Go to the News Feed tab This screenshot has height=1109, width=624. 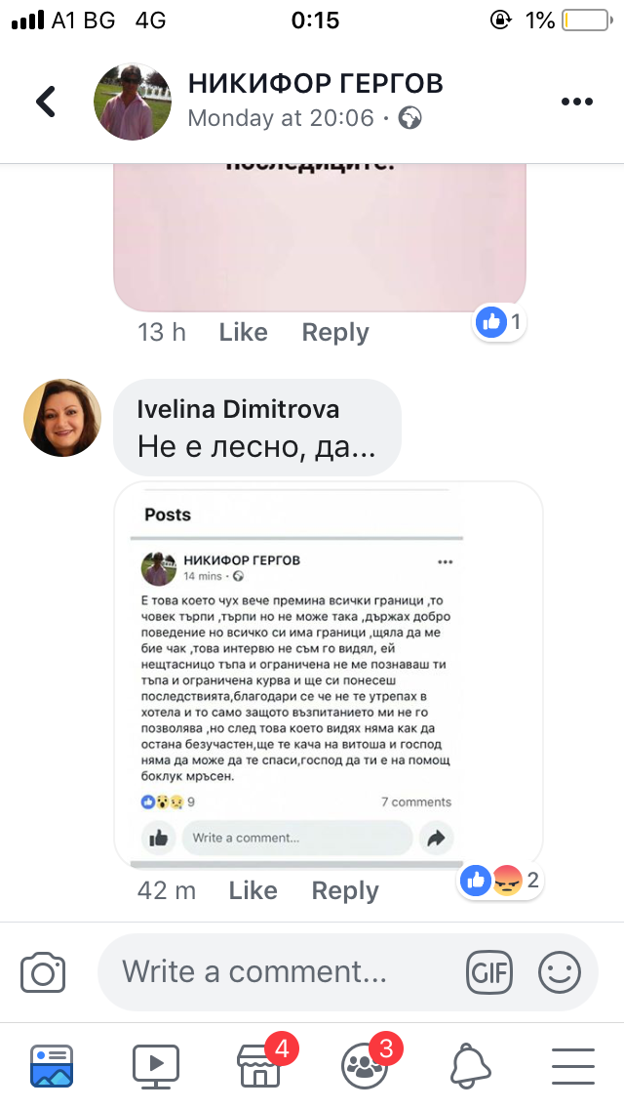tap(52, 1065)
